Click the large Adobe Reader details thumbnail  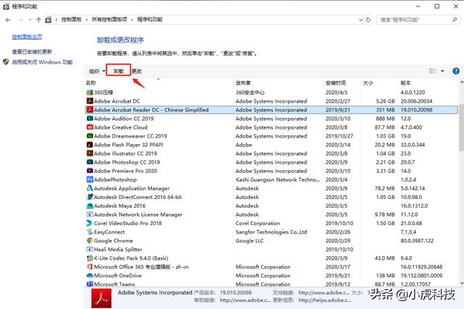(x=101, y=298)
